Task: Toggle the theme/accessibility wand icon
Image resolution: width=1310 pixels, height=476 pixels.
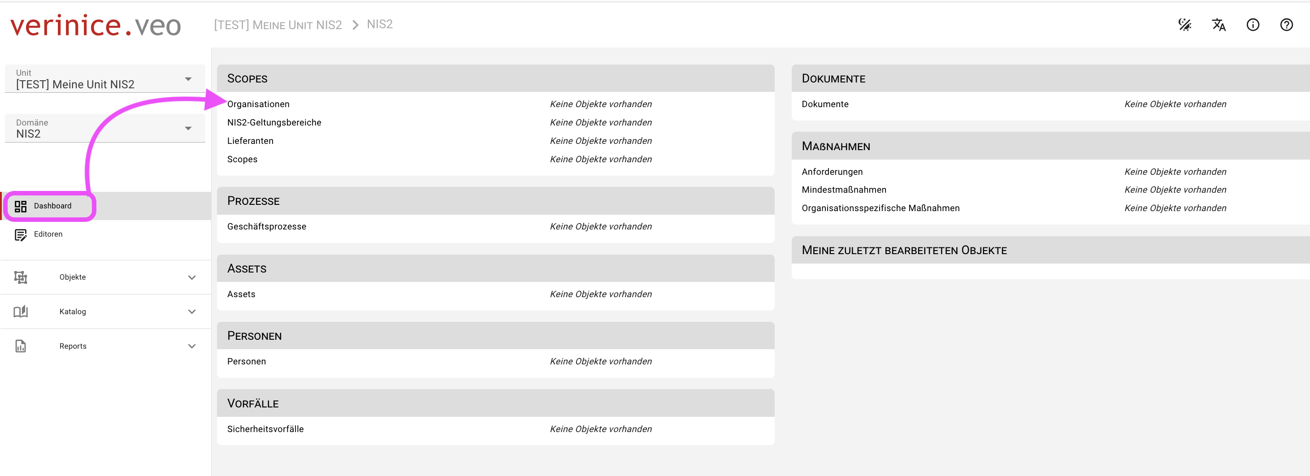Action: click(x=1184, y=24)
